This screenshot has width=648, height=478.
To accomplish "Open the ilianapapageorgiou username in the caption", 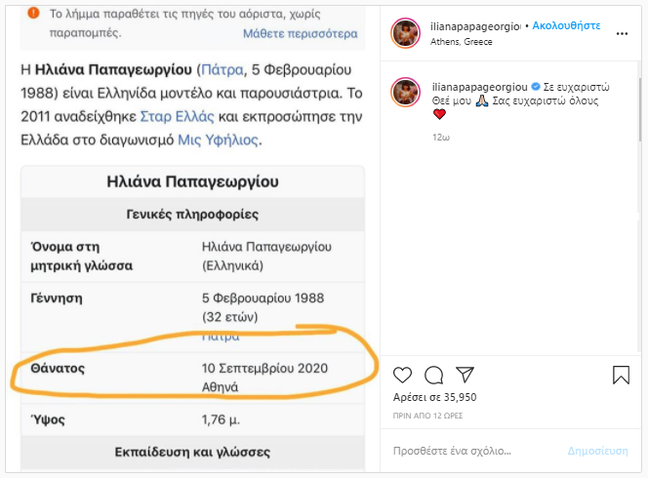I will coord(479,87).
